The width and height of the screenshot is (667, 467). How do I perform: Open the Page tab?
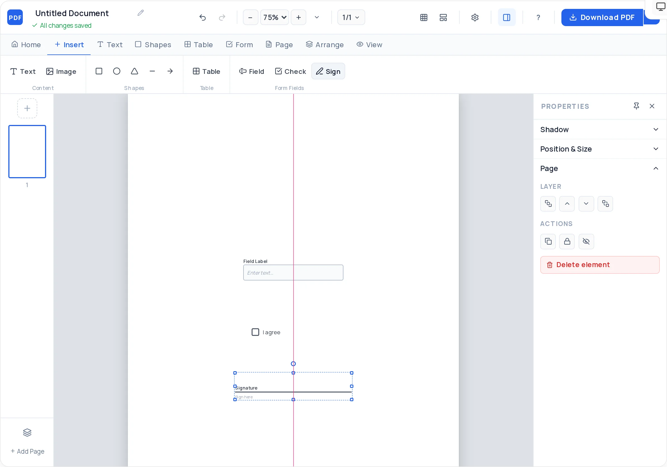(280, 45)
